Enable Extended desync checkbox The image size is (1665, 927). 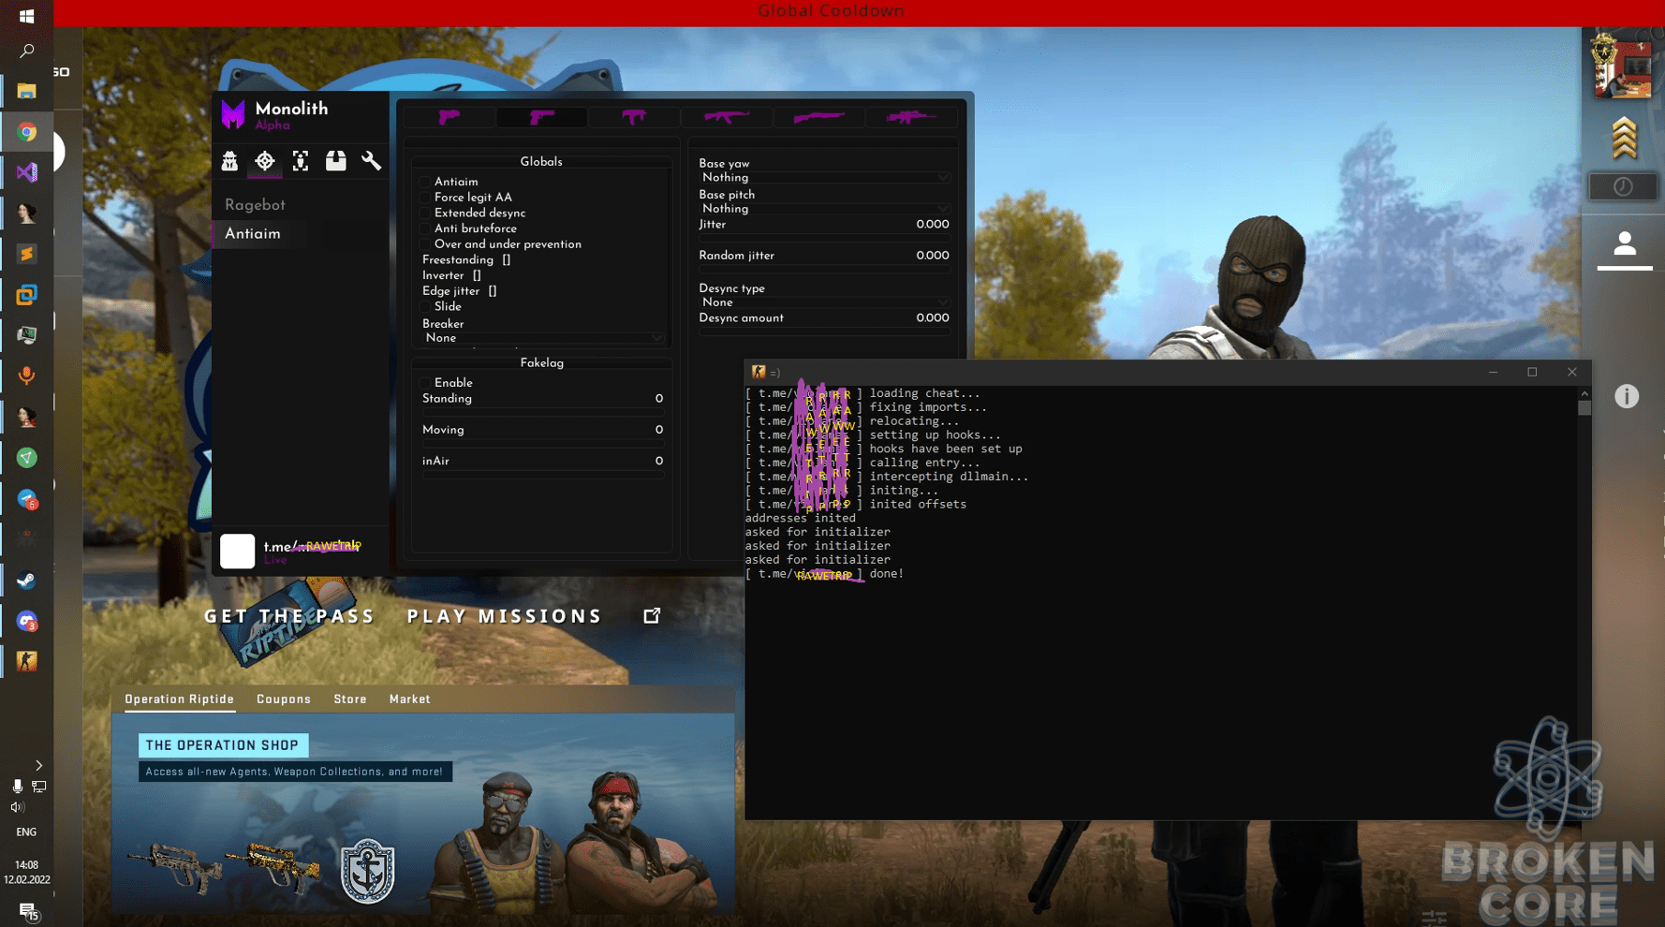425,213
